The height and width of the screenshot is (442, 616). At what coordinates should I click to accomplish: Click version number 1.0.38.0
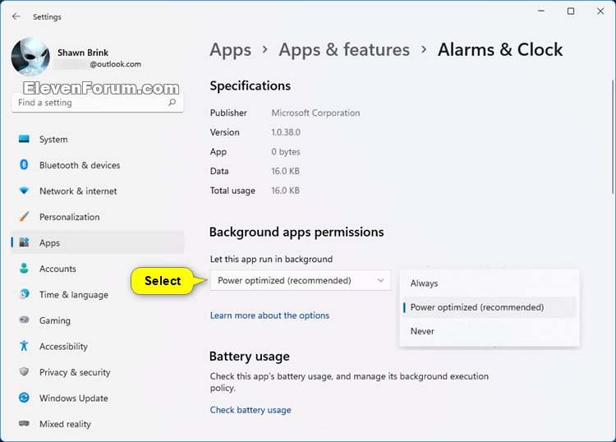pyautogui.click(x=286, y=132)
